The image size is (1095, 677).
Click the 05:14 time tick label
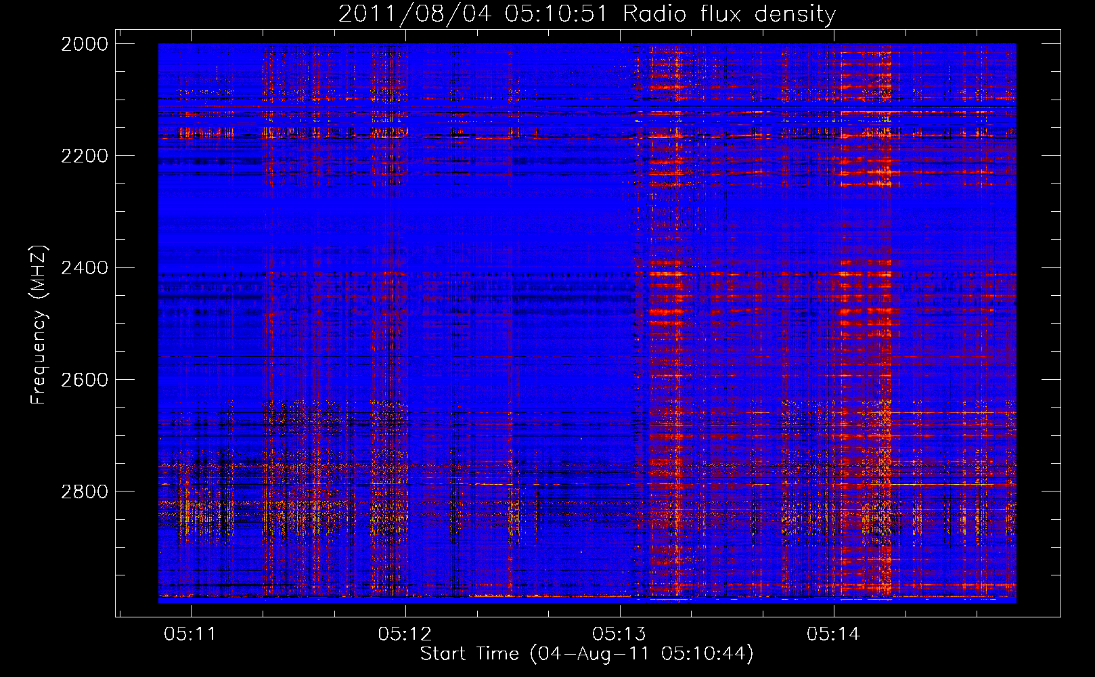833,634
